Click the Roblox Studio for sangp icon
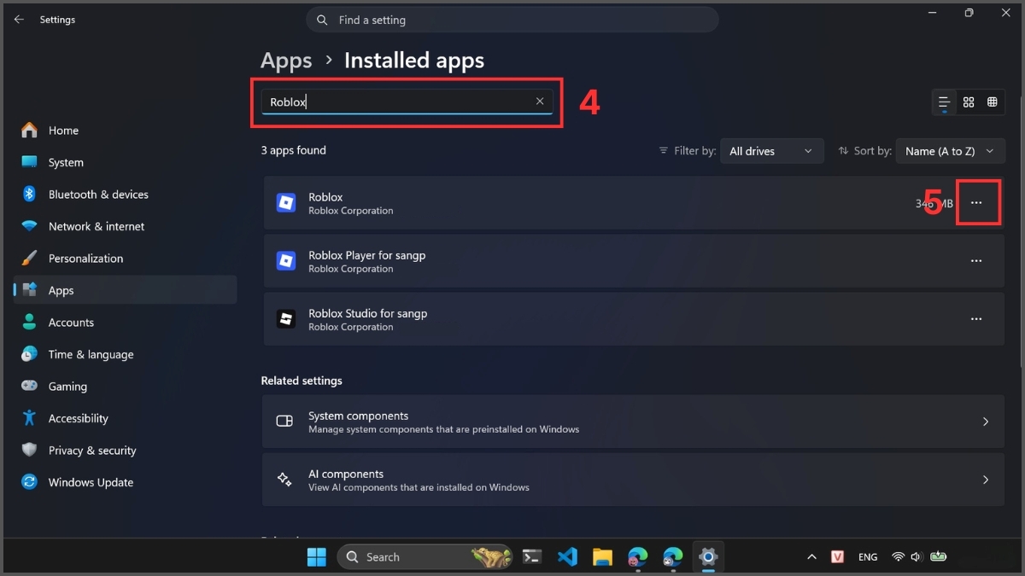 [x=285, y=319]
